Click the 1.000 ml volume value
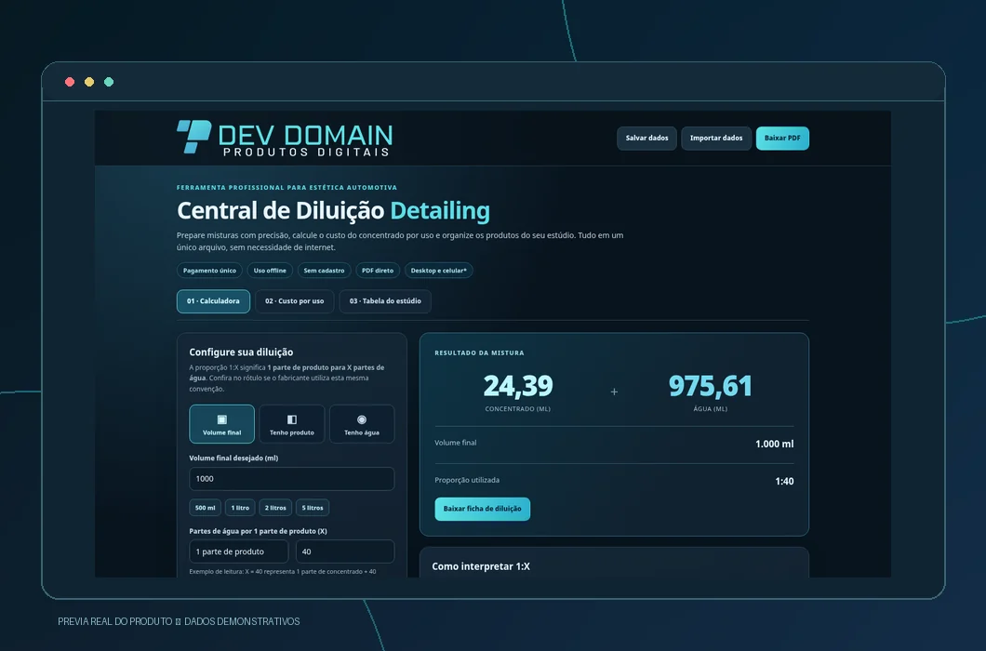The image size is (986, 651). point(774,444)
